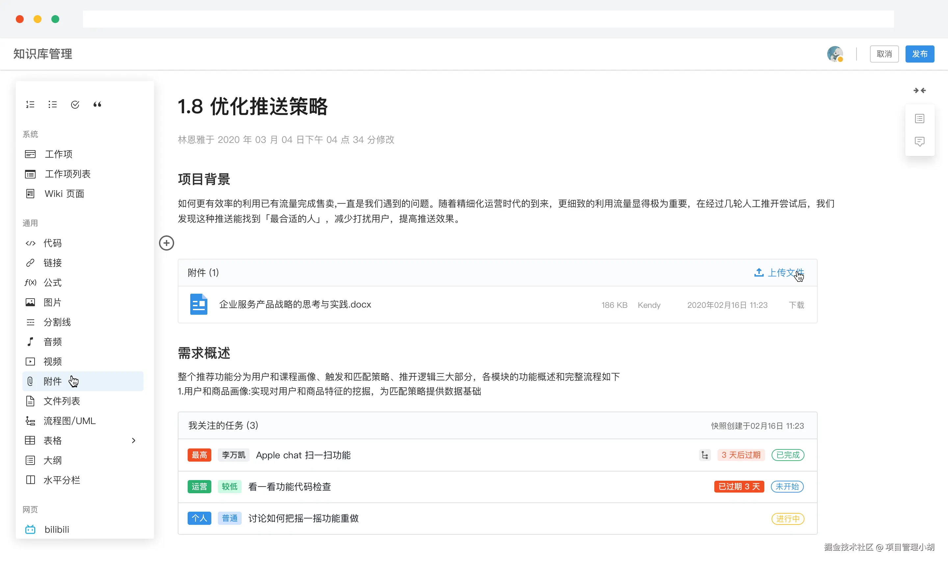
Task: Download 企业服务产品战略的思考与实践.docx via 下载
Action: click(x=797, y=305)
